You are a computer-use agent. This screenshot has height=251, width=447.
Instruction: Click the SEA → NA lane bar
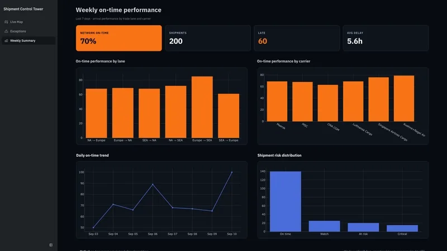pos(149,113)
